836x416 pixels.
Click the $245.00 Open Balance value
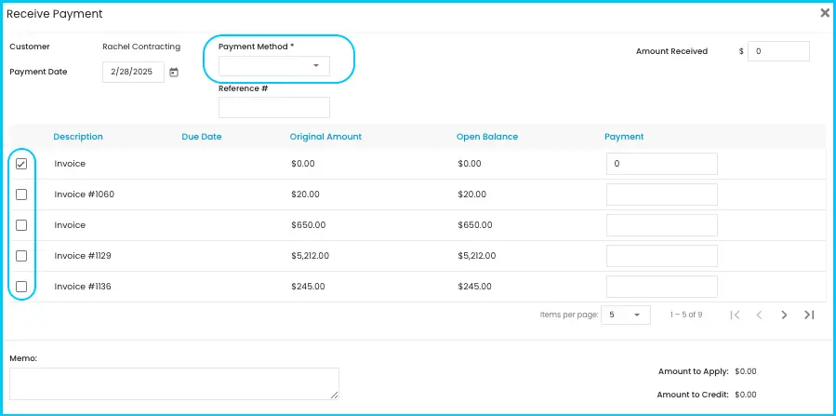click(x=474, y=287)
